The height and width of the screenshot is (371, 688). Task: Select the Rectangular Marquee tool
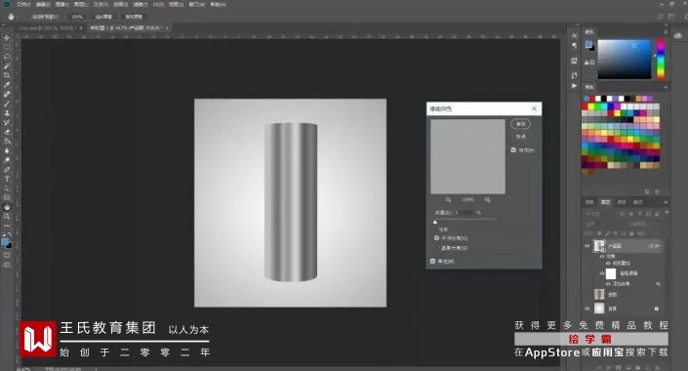7,48
